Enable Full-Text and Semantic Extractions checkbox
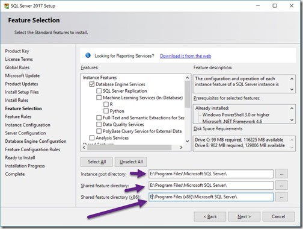Viewport: 303px width, 229px height. (x=99, y=118)
